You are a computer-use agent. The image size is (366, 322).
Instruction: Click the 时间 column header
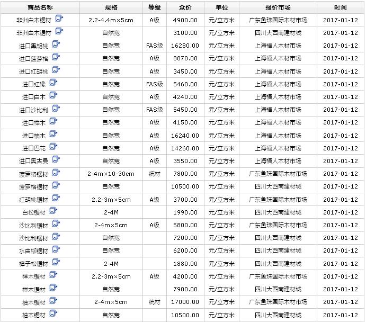(341, 7)
